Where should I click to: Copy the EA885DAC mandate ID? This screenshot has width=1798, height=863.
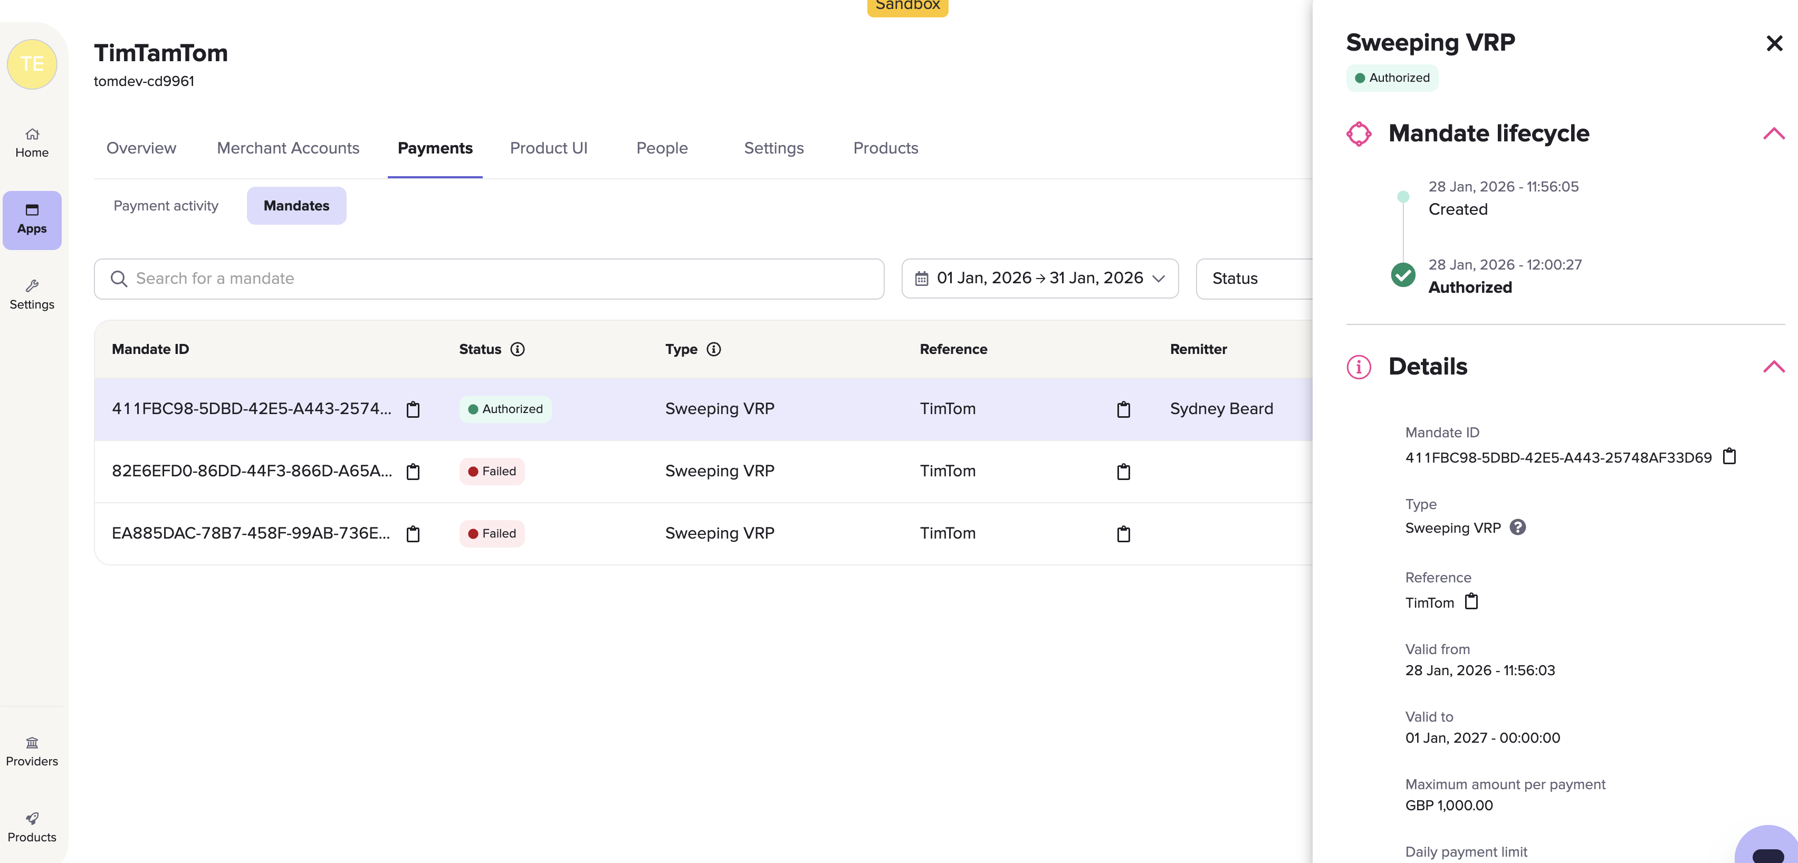pyautogui.click(x=413, y=534)
